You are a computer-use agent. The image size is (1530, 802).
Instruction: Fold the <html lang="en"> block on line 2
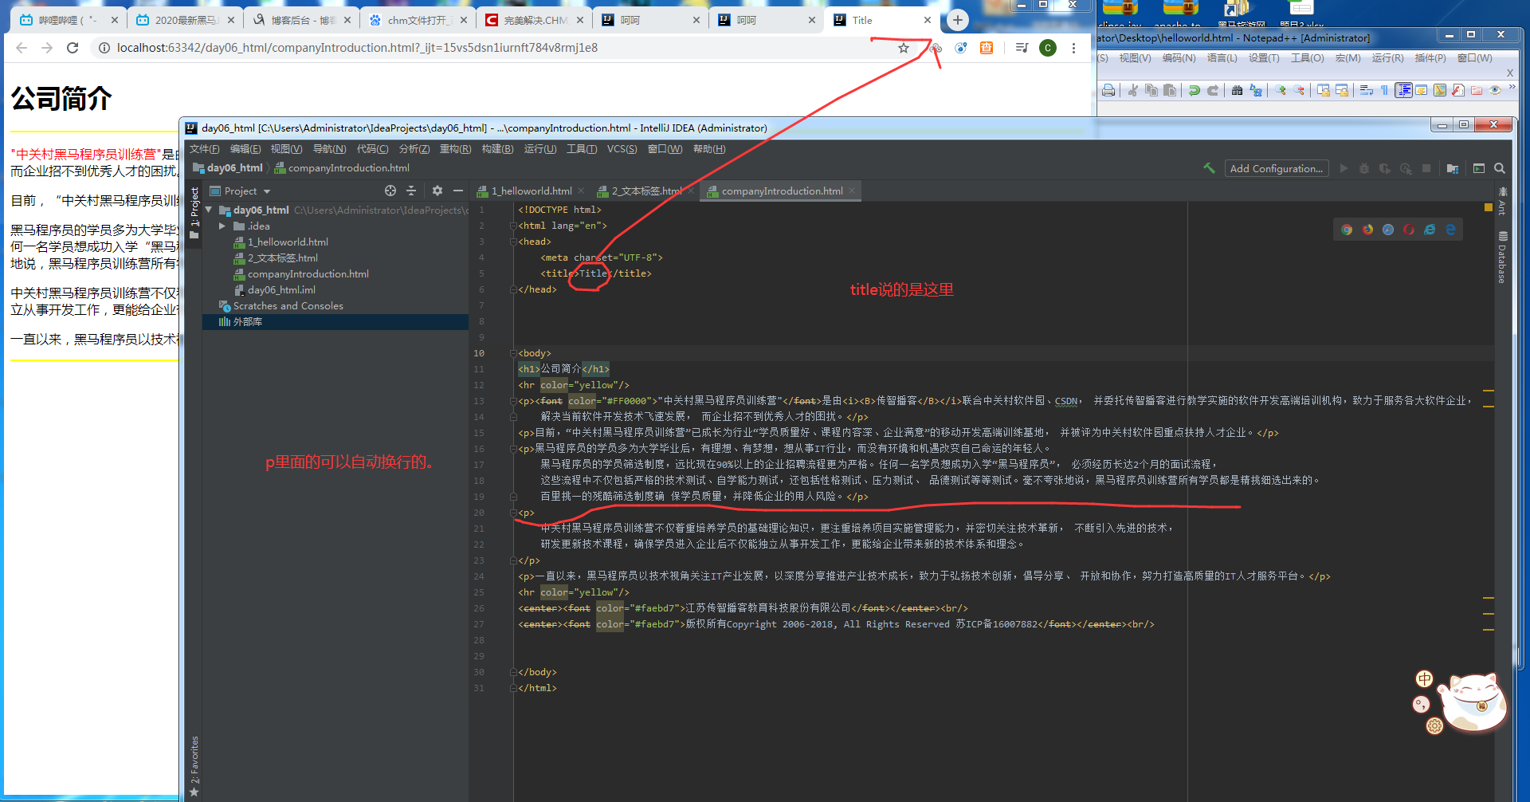[512, 226]
